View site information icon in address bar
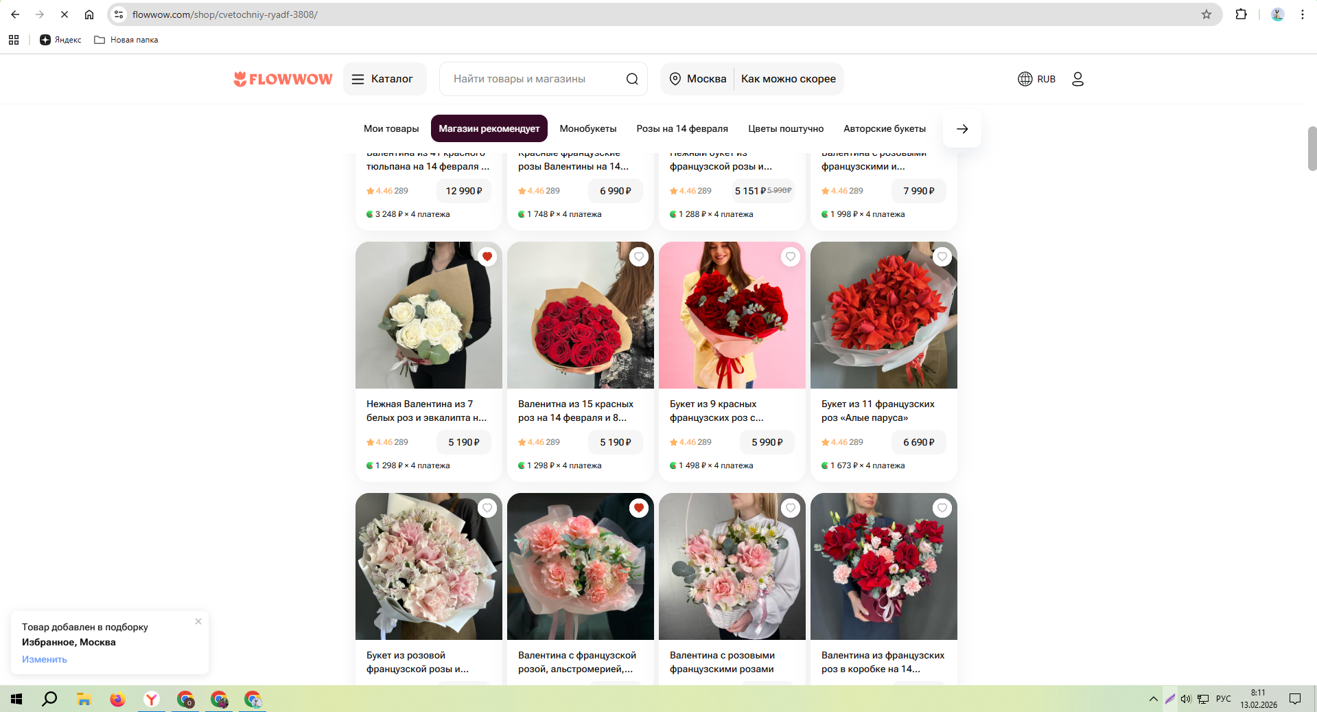This screenshot has width=1317, height=712. [119, 14]
